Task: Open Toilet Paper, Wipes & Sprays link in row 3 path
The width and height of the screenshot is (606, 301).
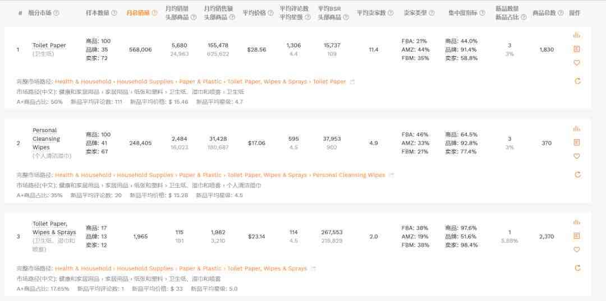Action: (267, 268)
